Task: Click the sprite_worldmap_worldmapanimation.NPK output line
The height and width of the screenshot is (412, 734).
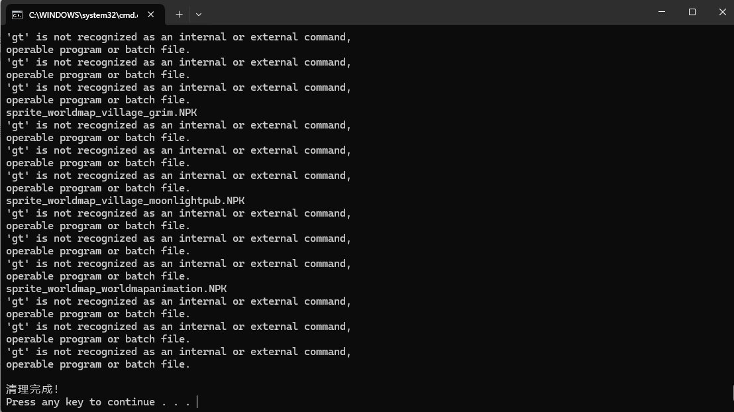Action: point(117,289)
